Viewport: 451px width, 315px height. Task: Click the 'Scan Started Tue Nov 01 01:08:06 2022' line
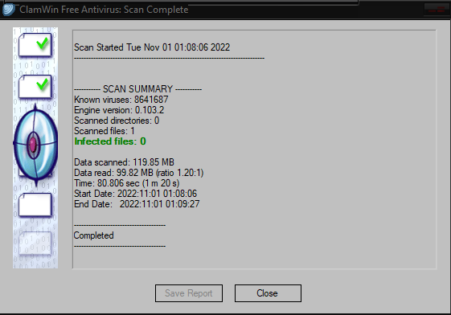click(x=152, y=47)
